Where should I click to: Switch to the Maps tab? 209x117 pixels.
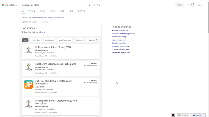click(x=62, y=11)
